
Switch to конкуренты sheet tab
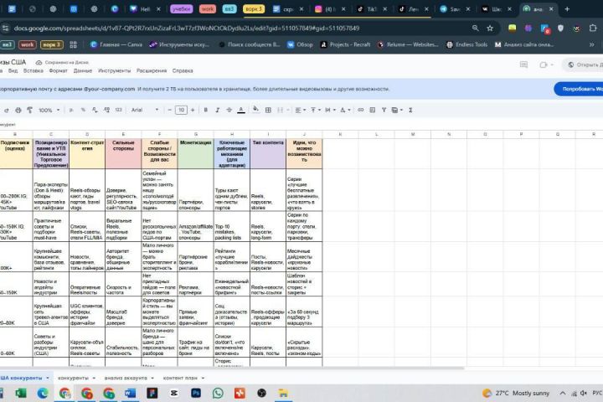73,379
